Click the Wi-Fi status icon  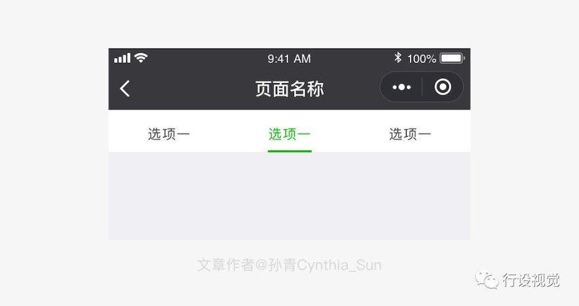pyautogui.click(x=141, y=58)
